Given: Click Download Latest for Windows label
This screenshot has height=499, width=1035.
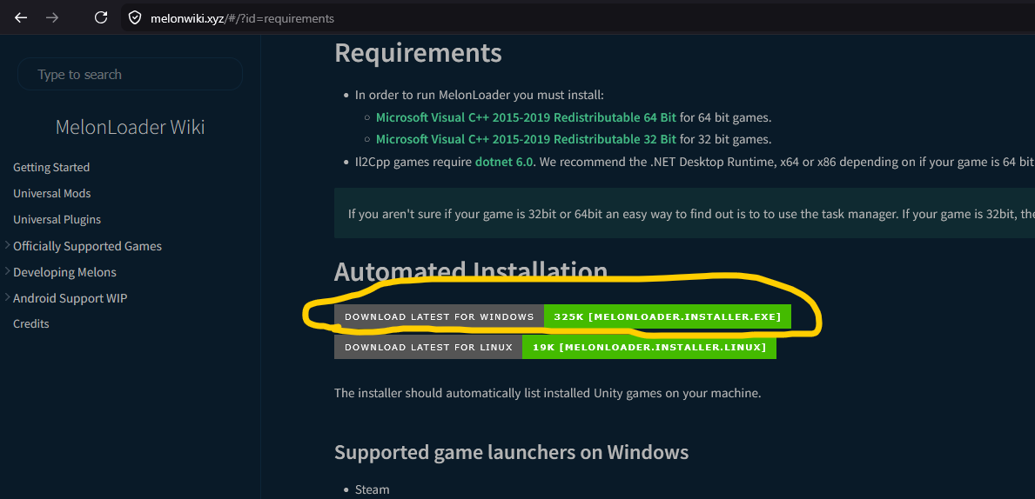Looking at the screenshot, I should click(x=439, y=316).
